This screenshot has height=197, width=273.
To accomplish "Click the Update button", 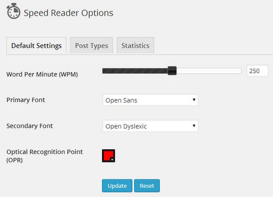I will (117, 186).
